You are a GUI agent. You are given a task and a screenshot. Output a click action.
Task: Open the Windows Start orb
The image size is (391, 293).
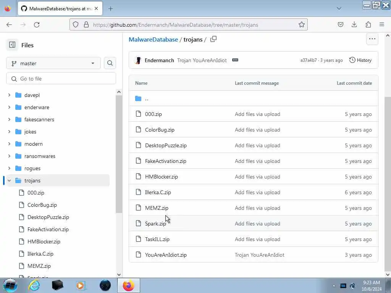pyautogui.click(x=10, y=285)
